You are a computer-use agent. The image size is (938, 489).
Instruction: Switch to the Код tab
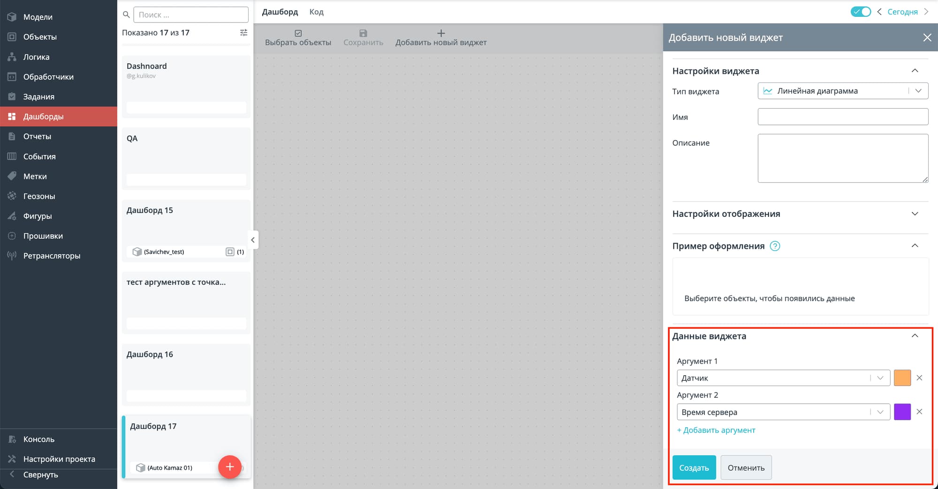(316, 12)
